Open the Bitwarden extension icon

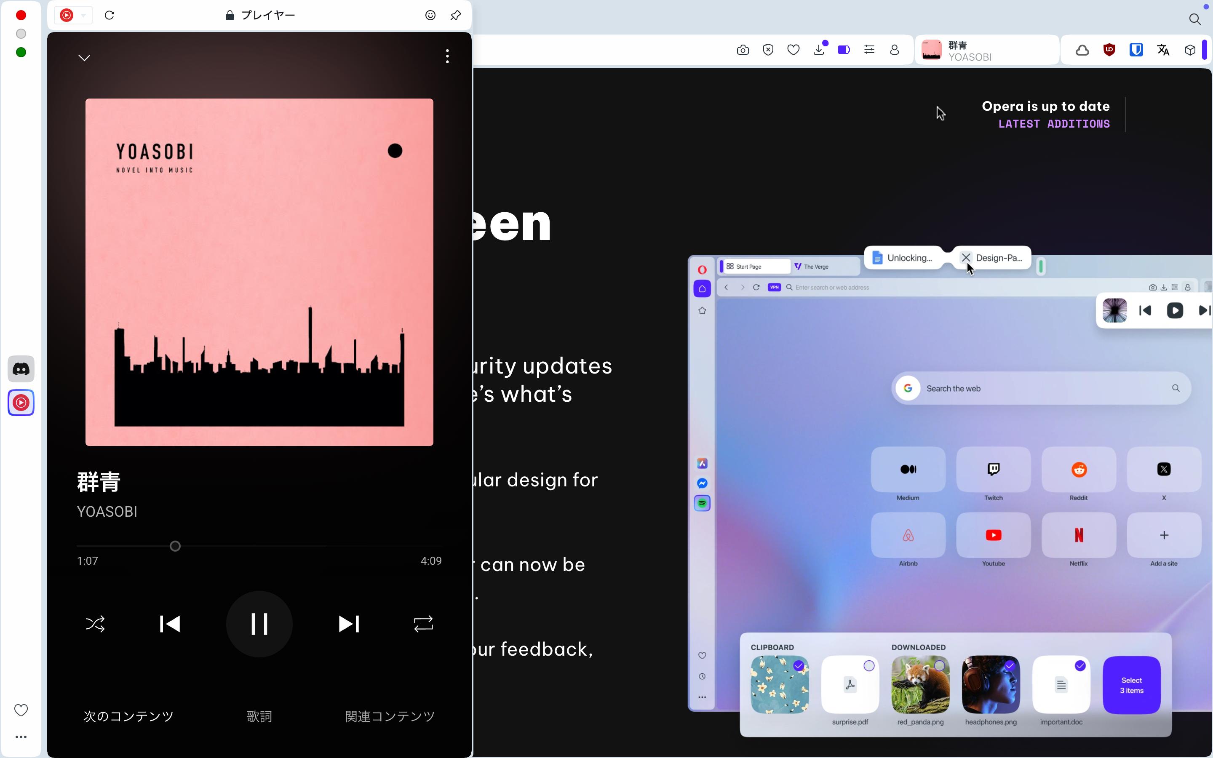click(x=1136, y=50)
